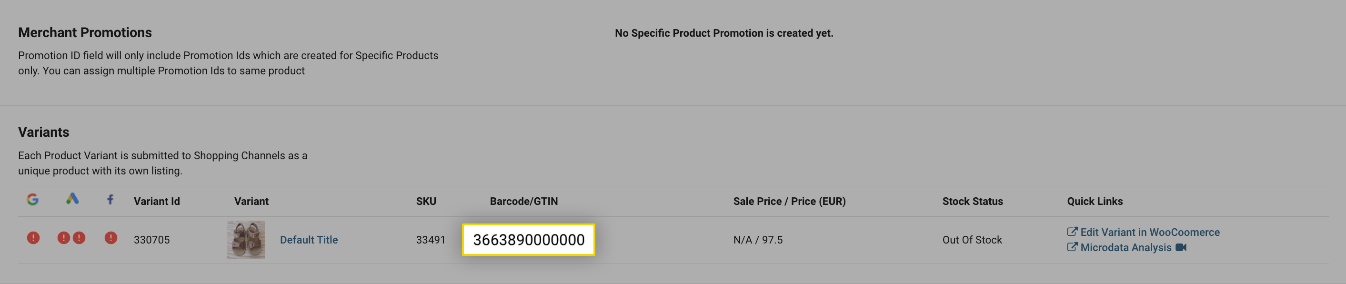The image size is (1346, 284).
Task: Click the first red Google Ads error icon
Action: click(63, 238)
